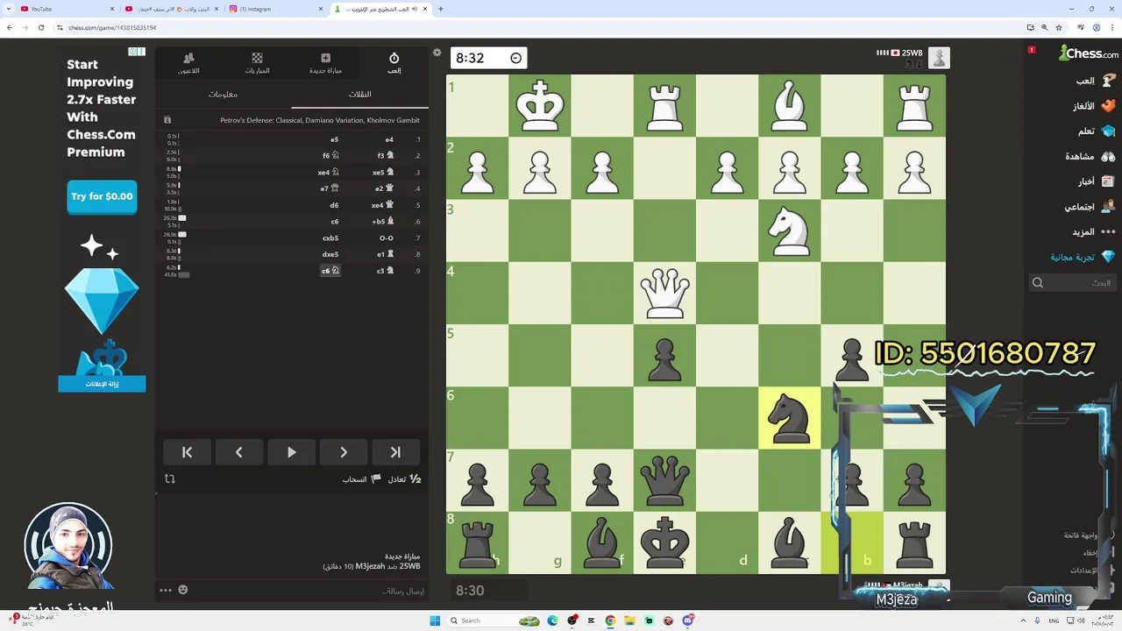
Task: Click the white queen on the board
Action: click(664, 294)
